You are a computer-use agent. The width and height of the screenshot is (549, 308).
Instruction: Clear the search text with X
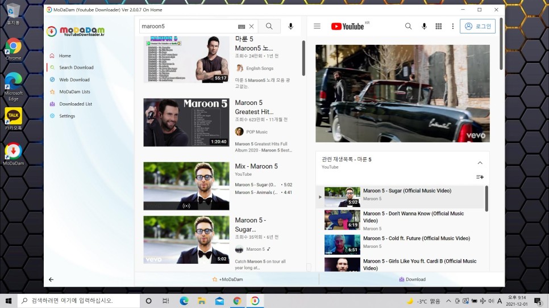pos(251,26)
